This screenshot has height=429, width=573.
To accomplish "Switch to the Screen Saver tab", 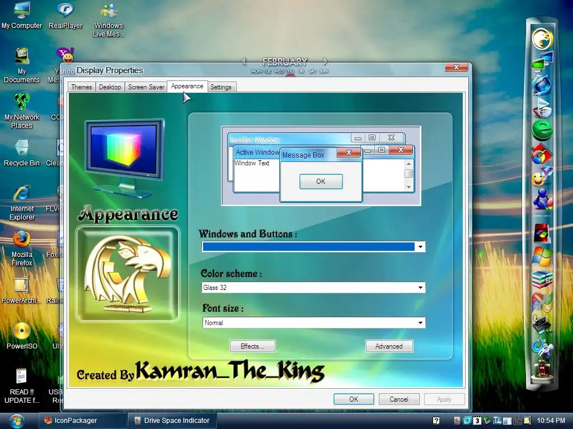I will coord(146,87).
